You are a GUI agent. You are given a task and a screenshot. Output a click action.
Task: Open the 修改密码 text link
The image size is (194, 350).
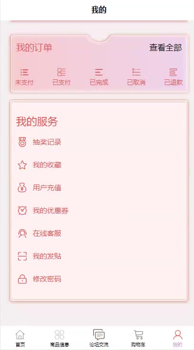coord(47,279)
